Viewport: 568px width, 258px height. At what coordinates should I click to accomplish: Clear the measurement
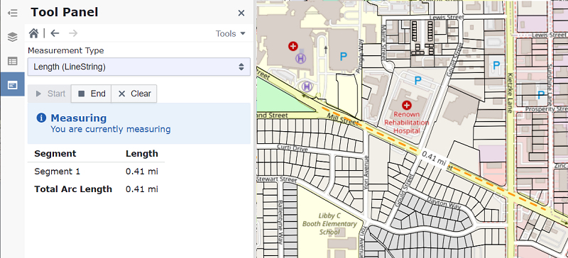(x=134, y=94)
